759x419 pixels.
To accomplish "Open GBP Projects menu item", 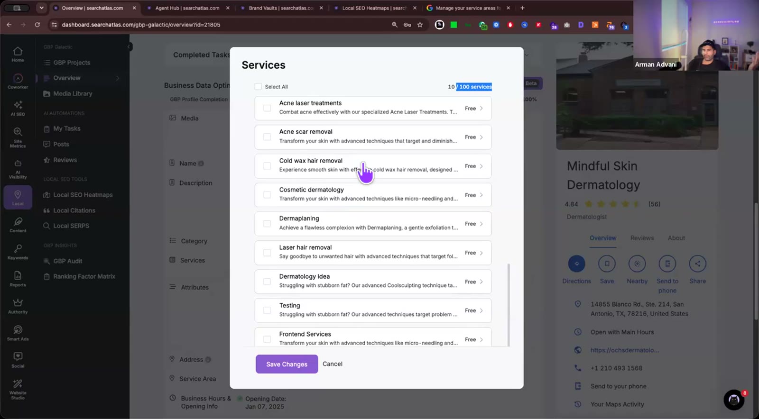I will [66, 63].
